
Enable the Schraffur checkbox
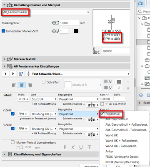coord(44,82)
